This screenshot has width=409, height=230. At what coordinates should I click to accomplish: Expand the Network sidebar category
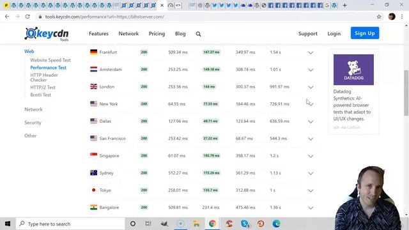(x=33, y=109)
